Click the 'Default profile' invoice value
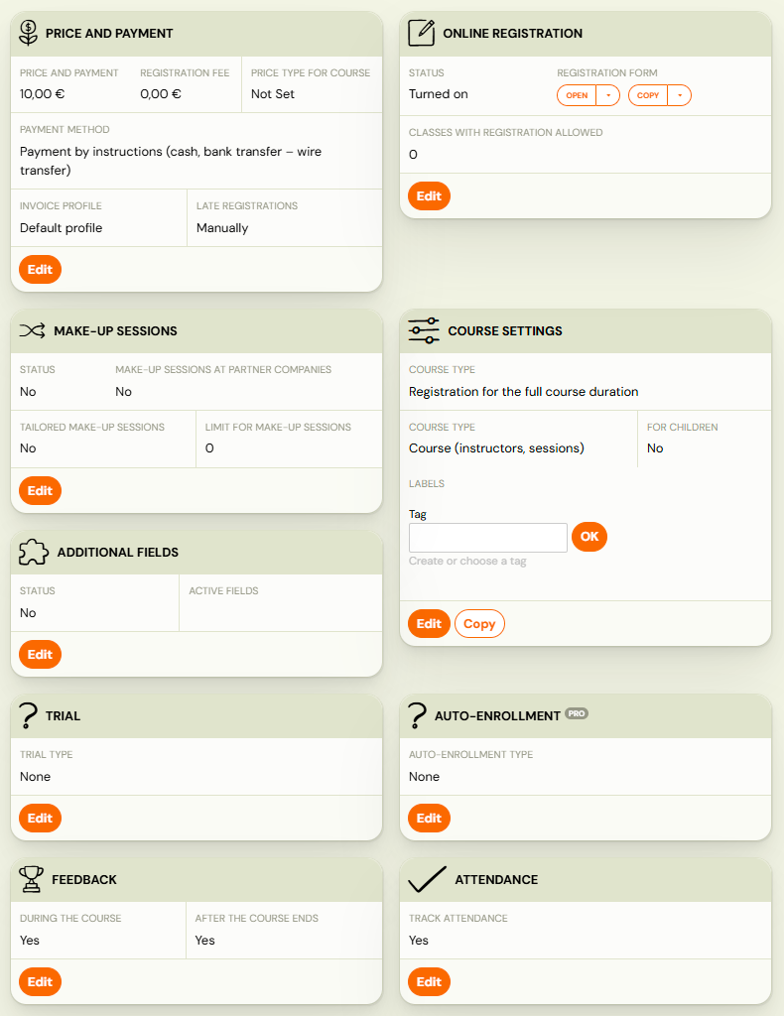Viewport: 784px width, 1016px height. click(x=61, y=228)
